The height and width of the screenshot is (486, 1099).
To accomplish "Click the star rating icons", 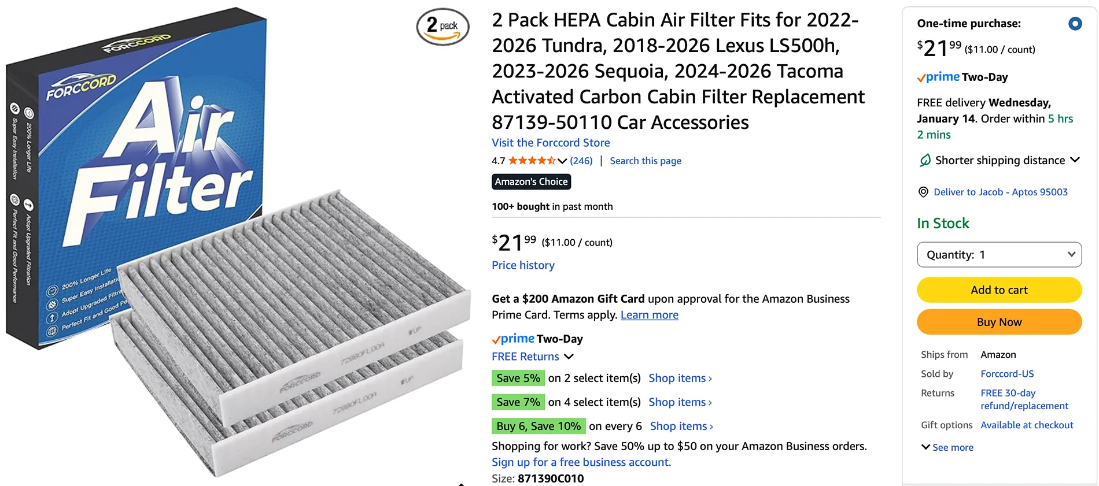I will point(532,161).
